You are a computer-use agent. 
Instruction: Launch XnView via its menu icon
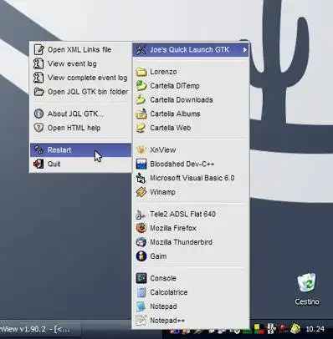click(x=141, y=150)
